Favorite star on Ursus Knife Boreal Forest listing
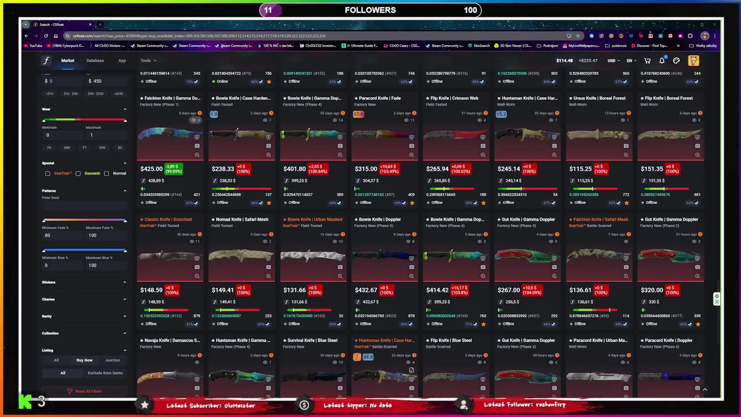The width and height of the screenshot is (741, 417). (626, 203)
